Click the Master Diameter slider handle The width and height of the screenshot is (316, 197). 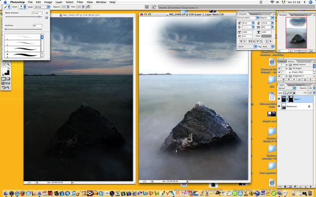(39, 17)
